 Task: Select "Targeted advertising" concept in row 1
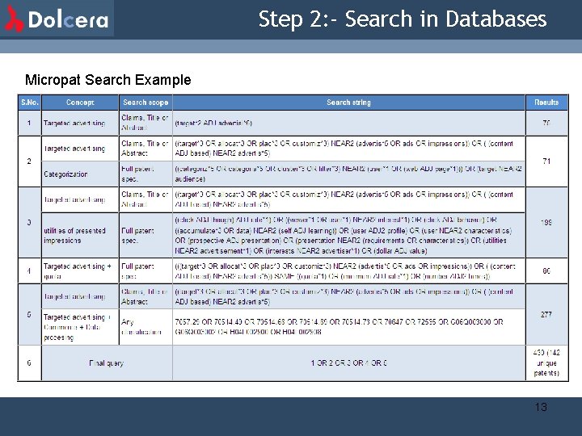80,123
